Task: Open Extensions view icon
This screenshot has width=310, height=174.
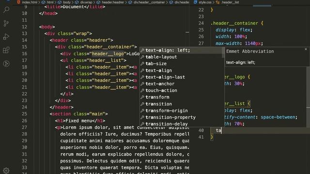Action: [x=6, y=50]
